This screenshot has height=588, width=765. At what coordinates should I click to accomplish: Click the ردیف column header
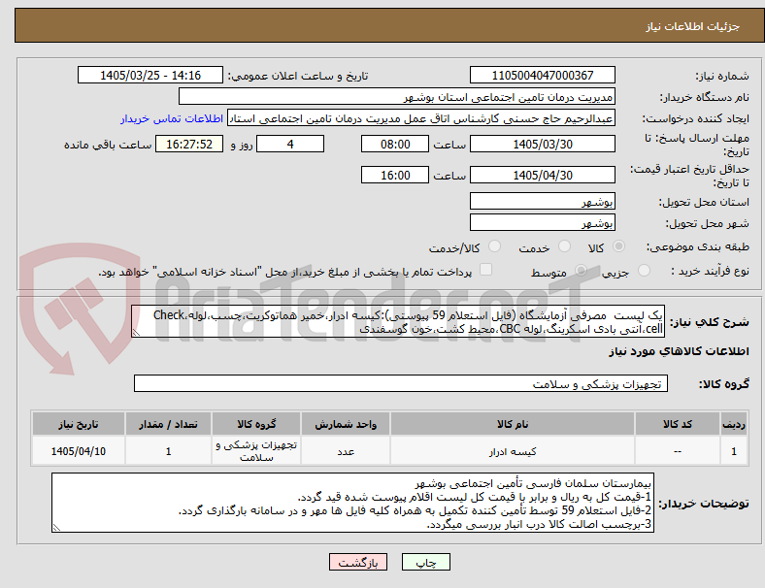733,424
